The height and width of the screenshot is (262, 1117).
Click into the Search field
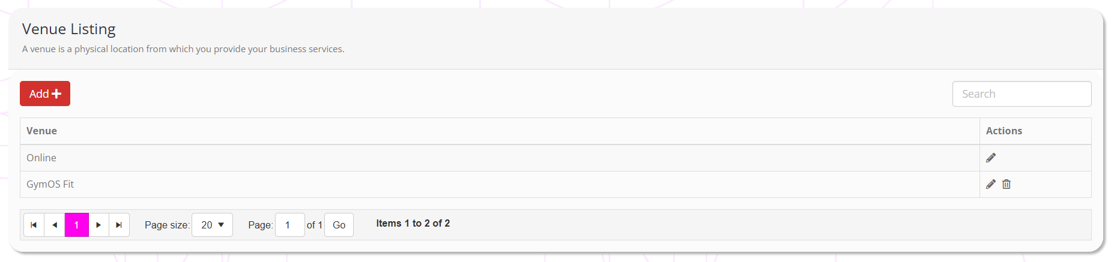(1022, 94)
